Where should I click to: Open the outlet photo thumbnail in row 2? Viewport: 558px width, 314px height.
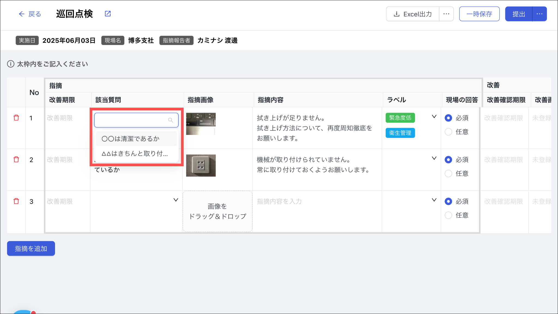coord(201,165)
